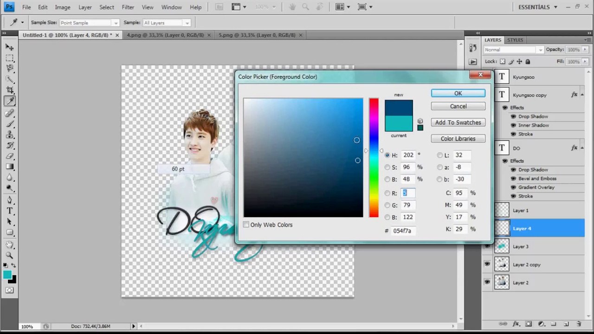Switch to 4.png document tab
This screenshot has height=334, width=594.
[165, 35]
